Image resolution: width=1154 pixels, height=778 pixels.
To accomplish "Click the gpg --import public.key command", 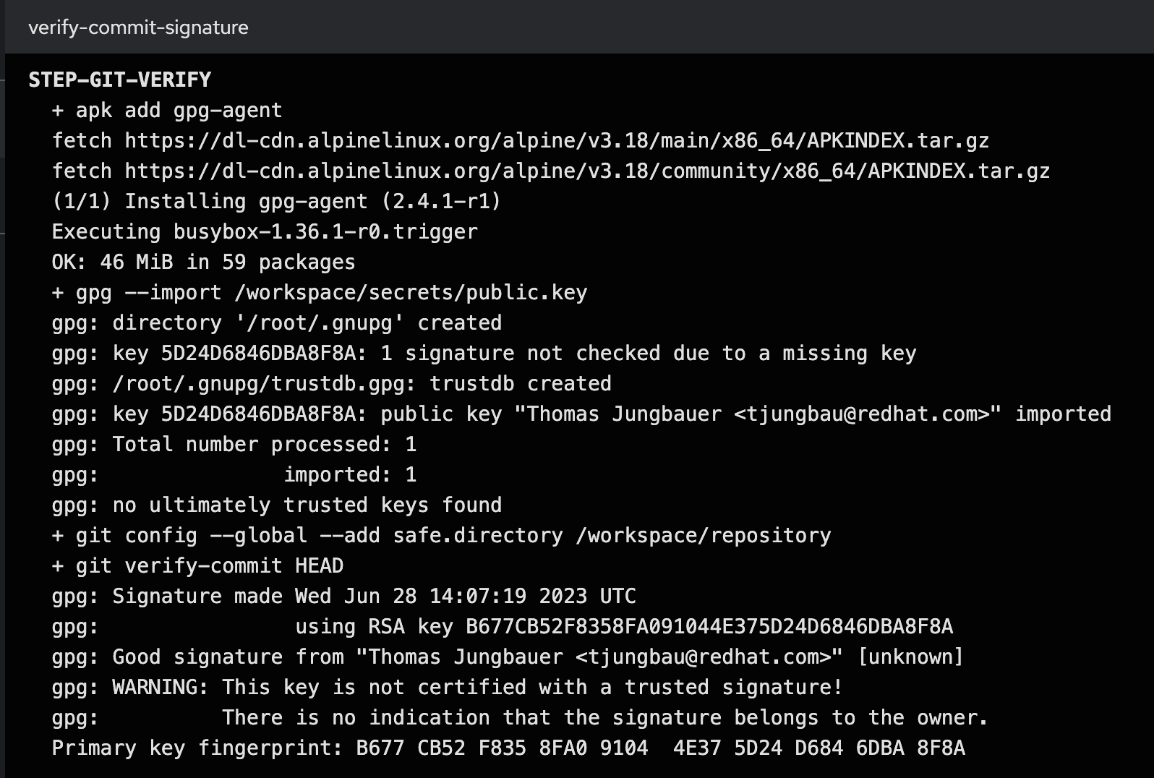I will [320, 292].
